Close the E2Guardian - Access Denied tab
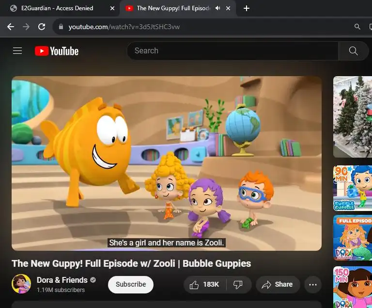Viewport: 372px width, 308px height. (x=112, y=8)
